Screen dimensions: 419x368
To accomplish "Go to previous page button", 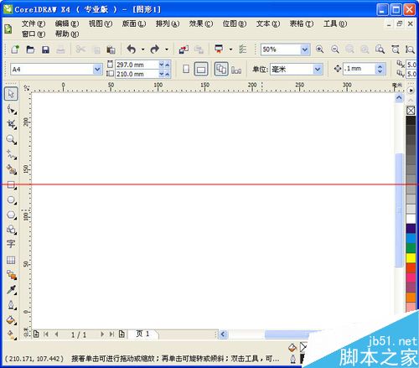I will pyautogui.click(x=56, y=334).
